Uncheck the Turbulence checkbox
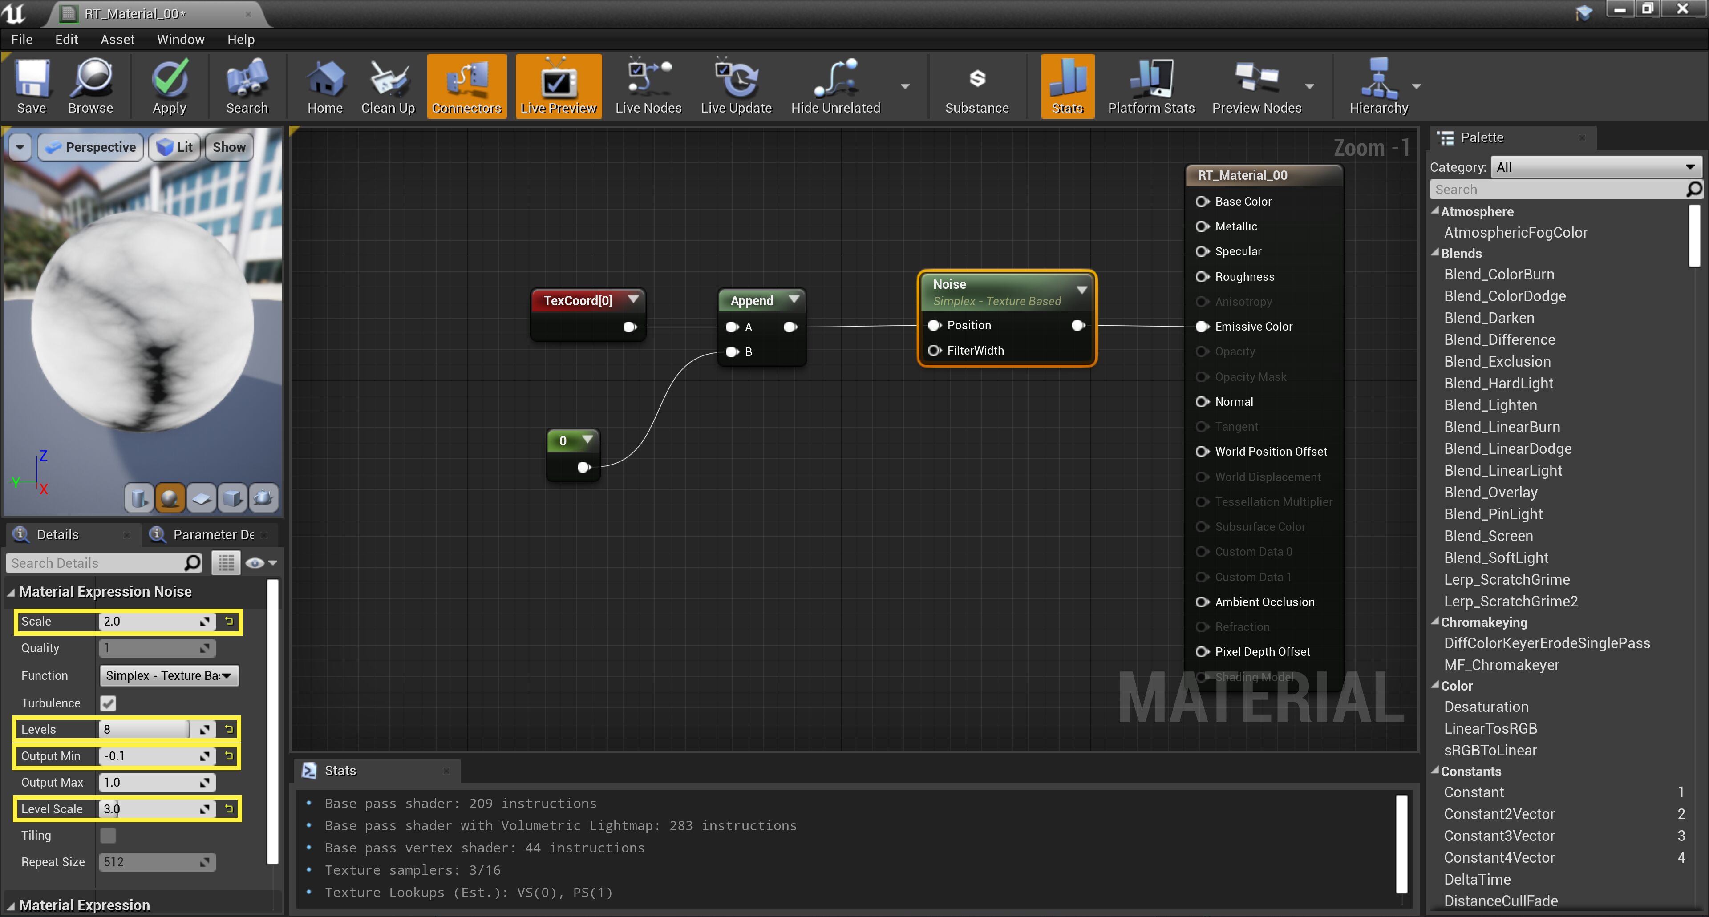Screen dimensions: 1709x917 (x=108, y=703)
